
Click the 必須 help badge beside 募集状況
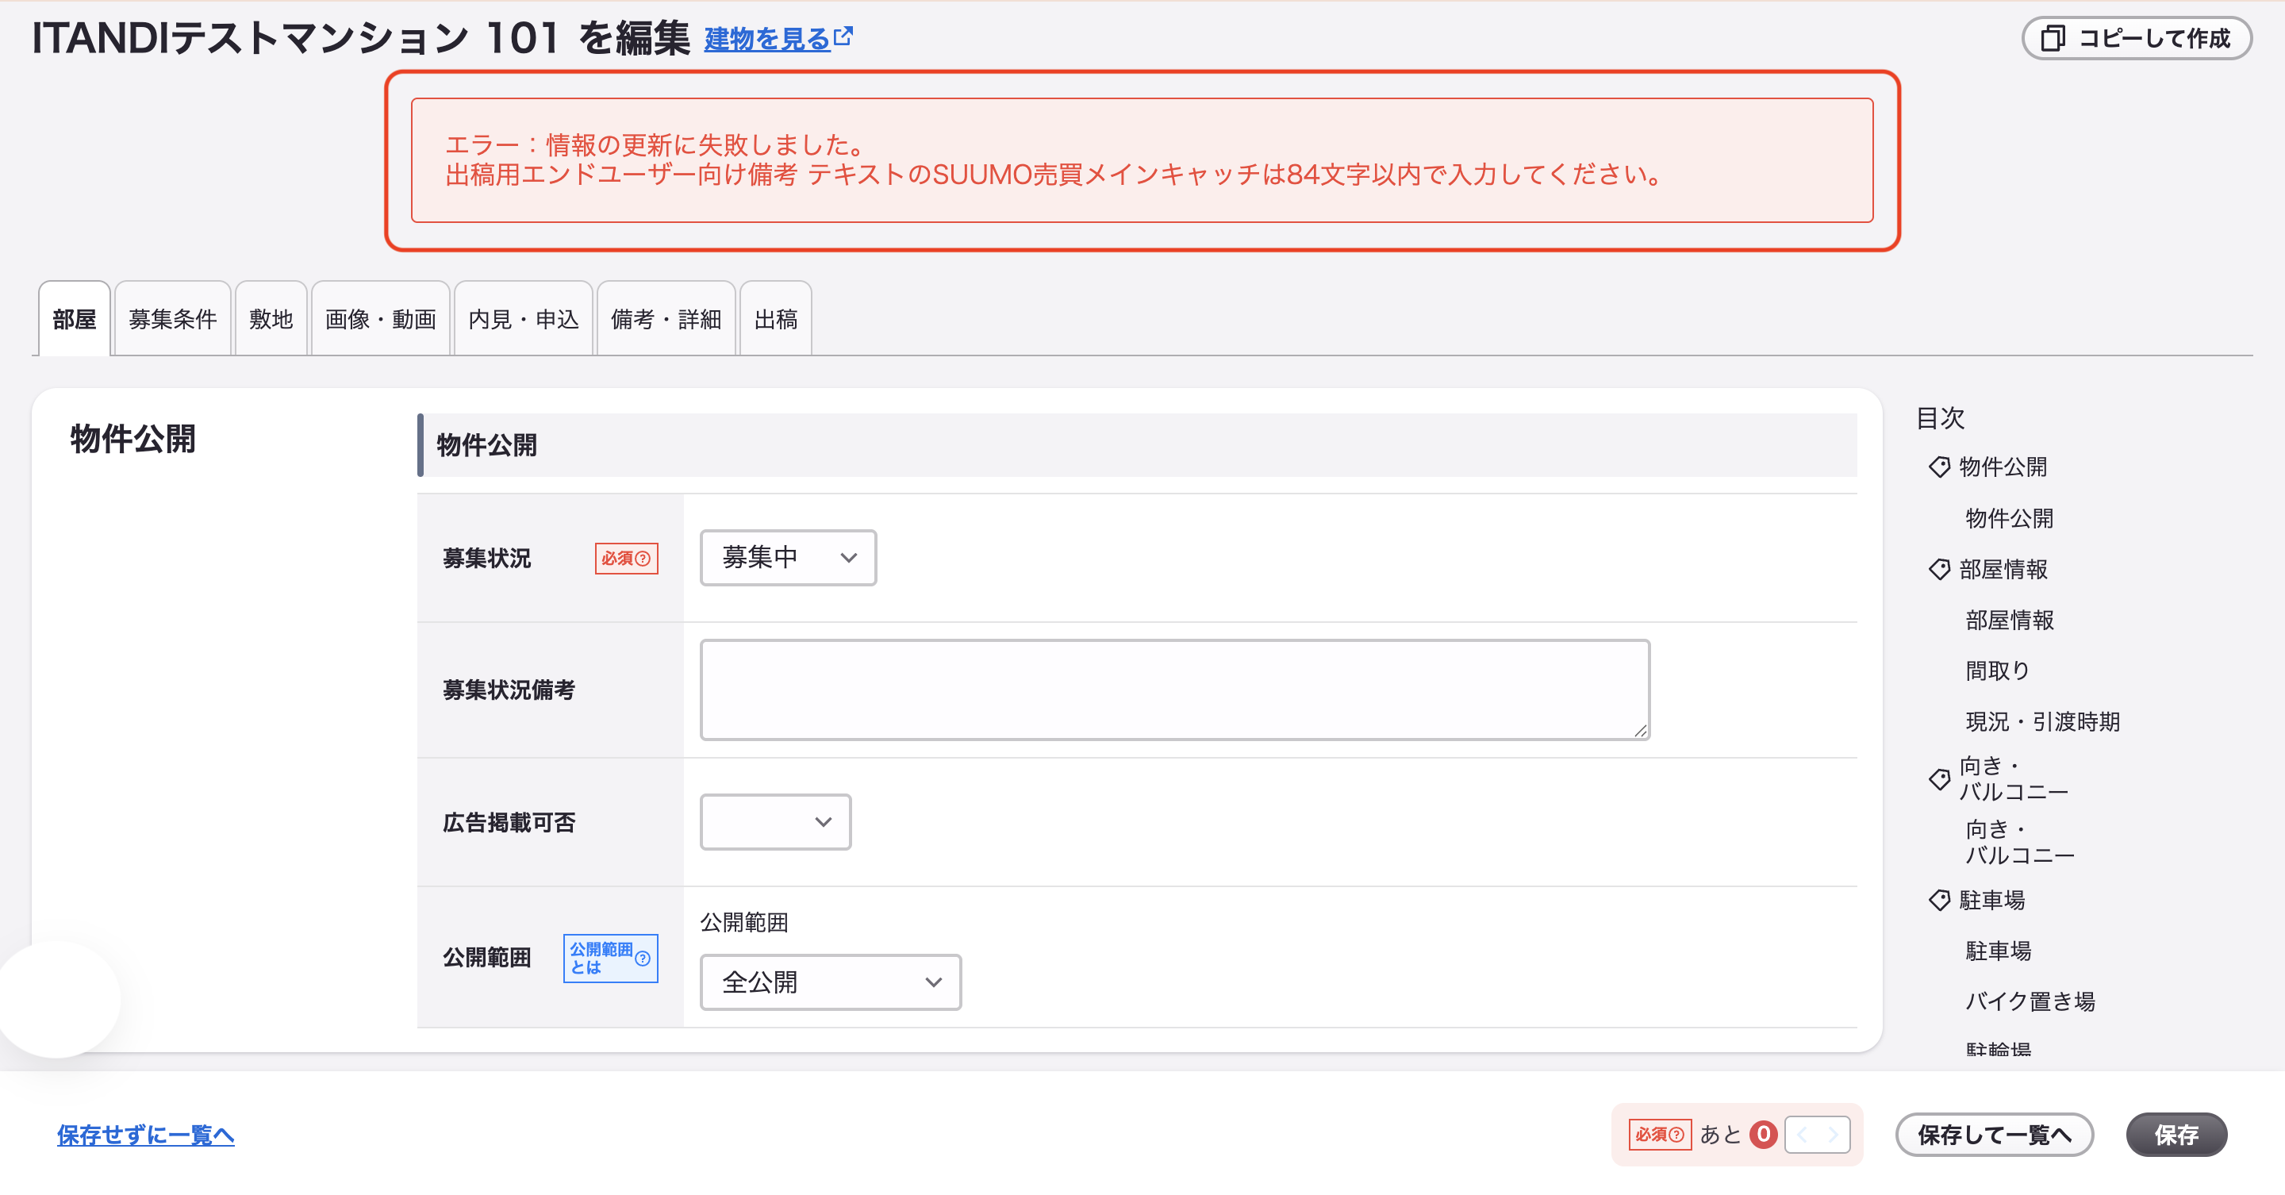[626, 558]
